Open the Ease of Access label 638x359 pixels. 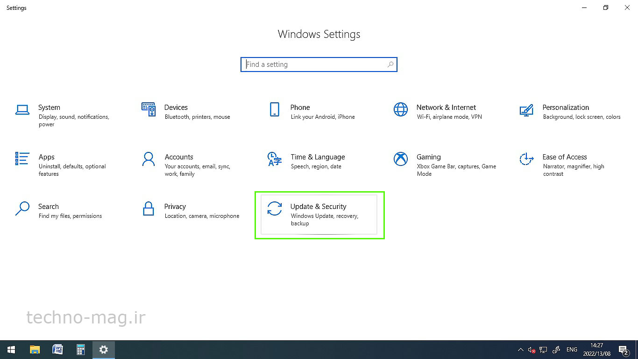(x=565, y=157)
